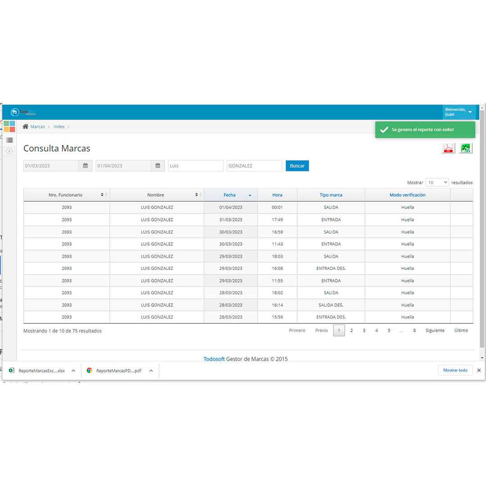Viewport: 486px width, 486px height.
Task: Expand options for ReporteMarcasExc xlsx download
Action: tap(73, 370)
